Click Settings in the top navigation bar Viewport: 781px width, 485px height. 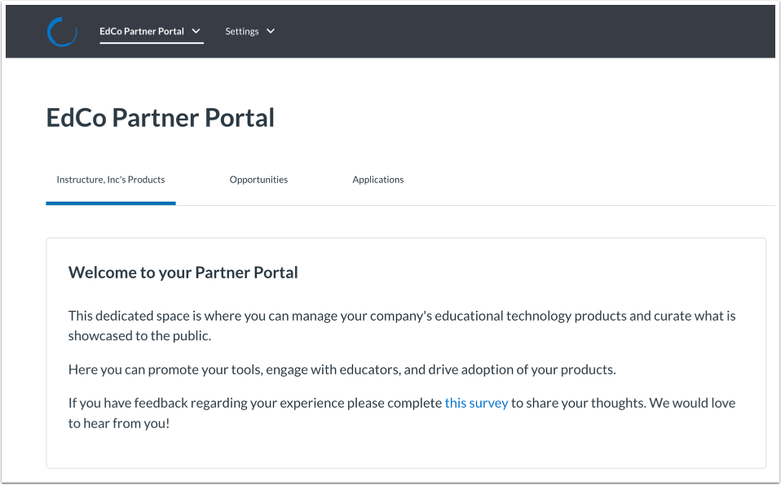[241, 31]
